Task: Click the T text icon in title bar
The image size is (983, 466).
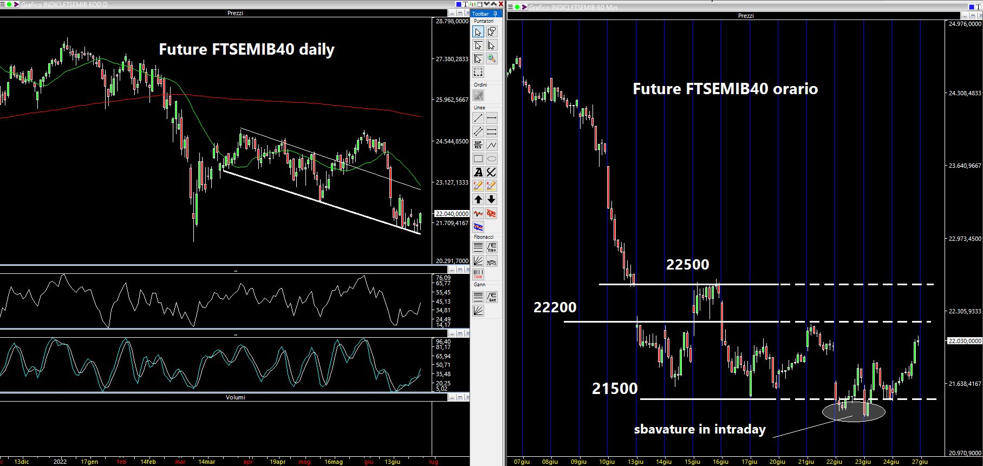Action: click(466, 4)
